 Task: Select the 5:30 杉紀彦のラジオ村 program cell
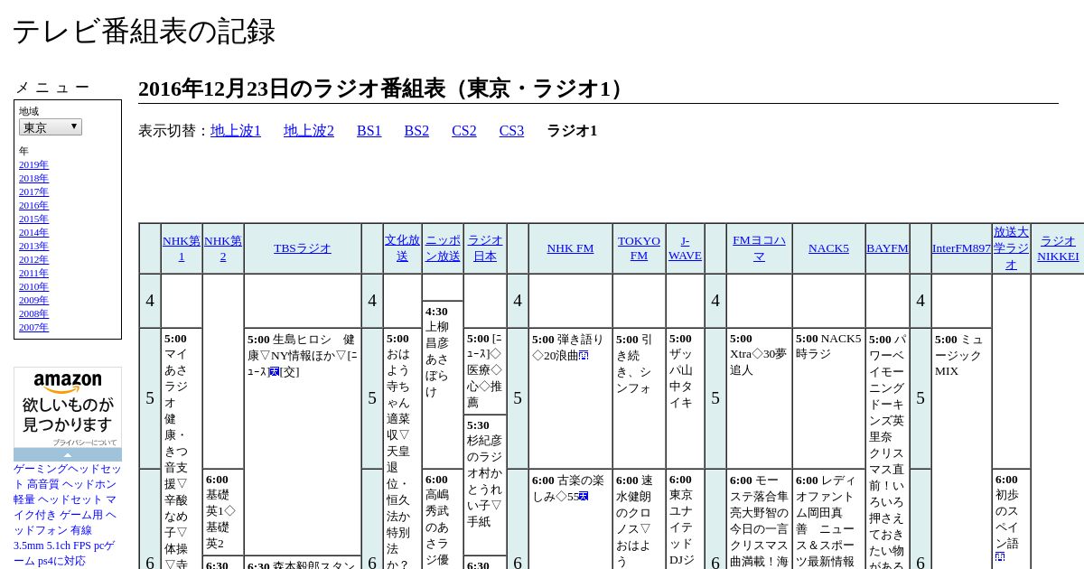pyautogui.click(x=485, y=484)
